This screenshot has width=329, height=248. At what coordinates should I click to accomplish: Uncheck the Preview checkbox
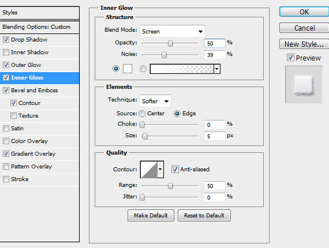coord(290,58)
